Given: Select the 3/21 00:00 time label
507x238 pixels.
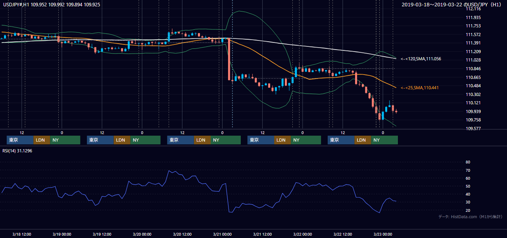Looking at the screenshot, I should click(x=223, y=234).
